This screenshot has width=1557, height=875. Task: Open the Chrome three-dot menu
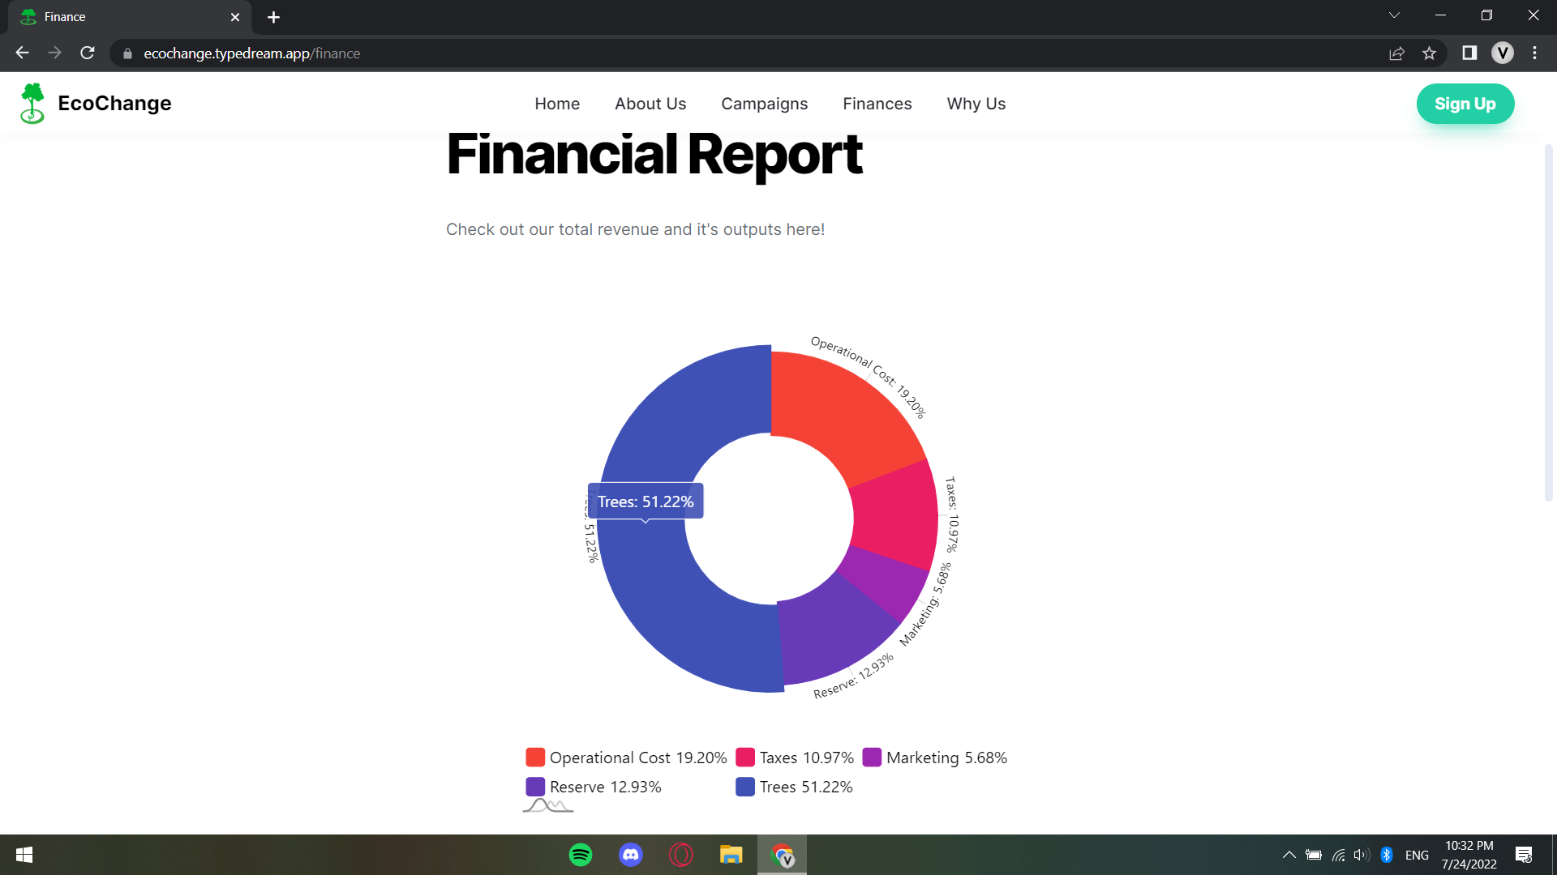1534,53
